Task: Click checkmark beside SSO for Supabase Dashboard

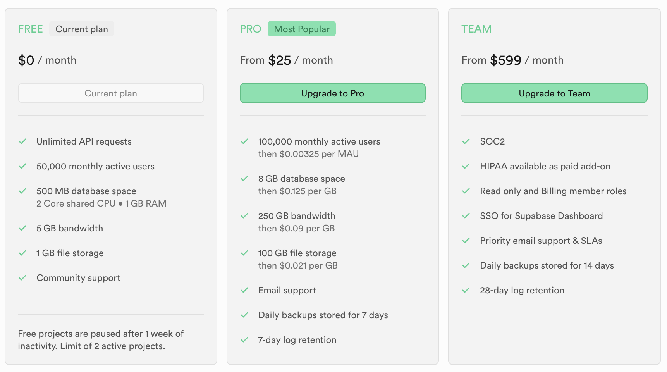Action: tap(466, 216)
